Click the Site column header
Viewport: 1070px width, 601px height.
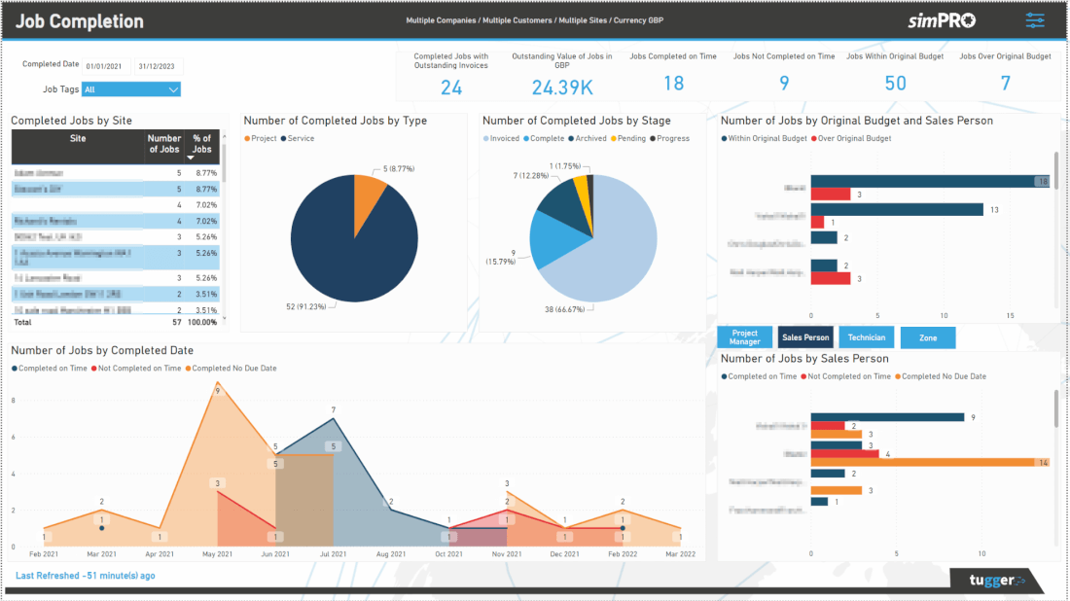pos(78,138)
